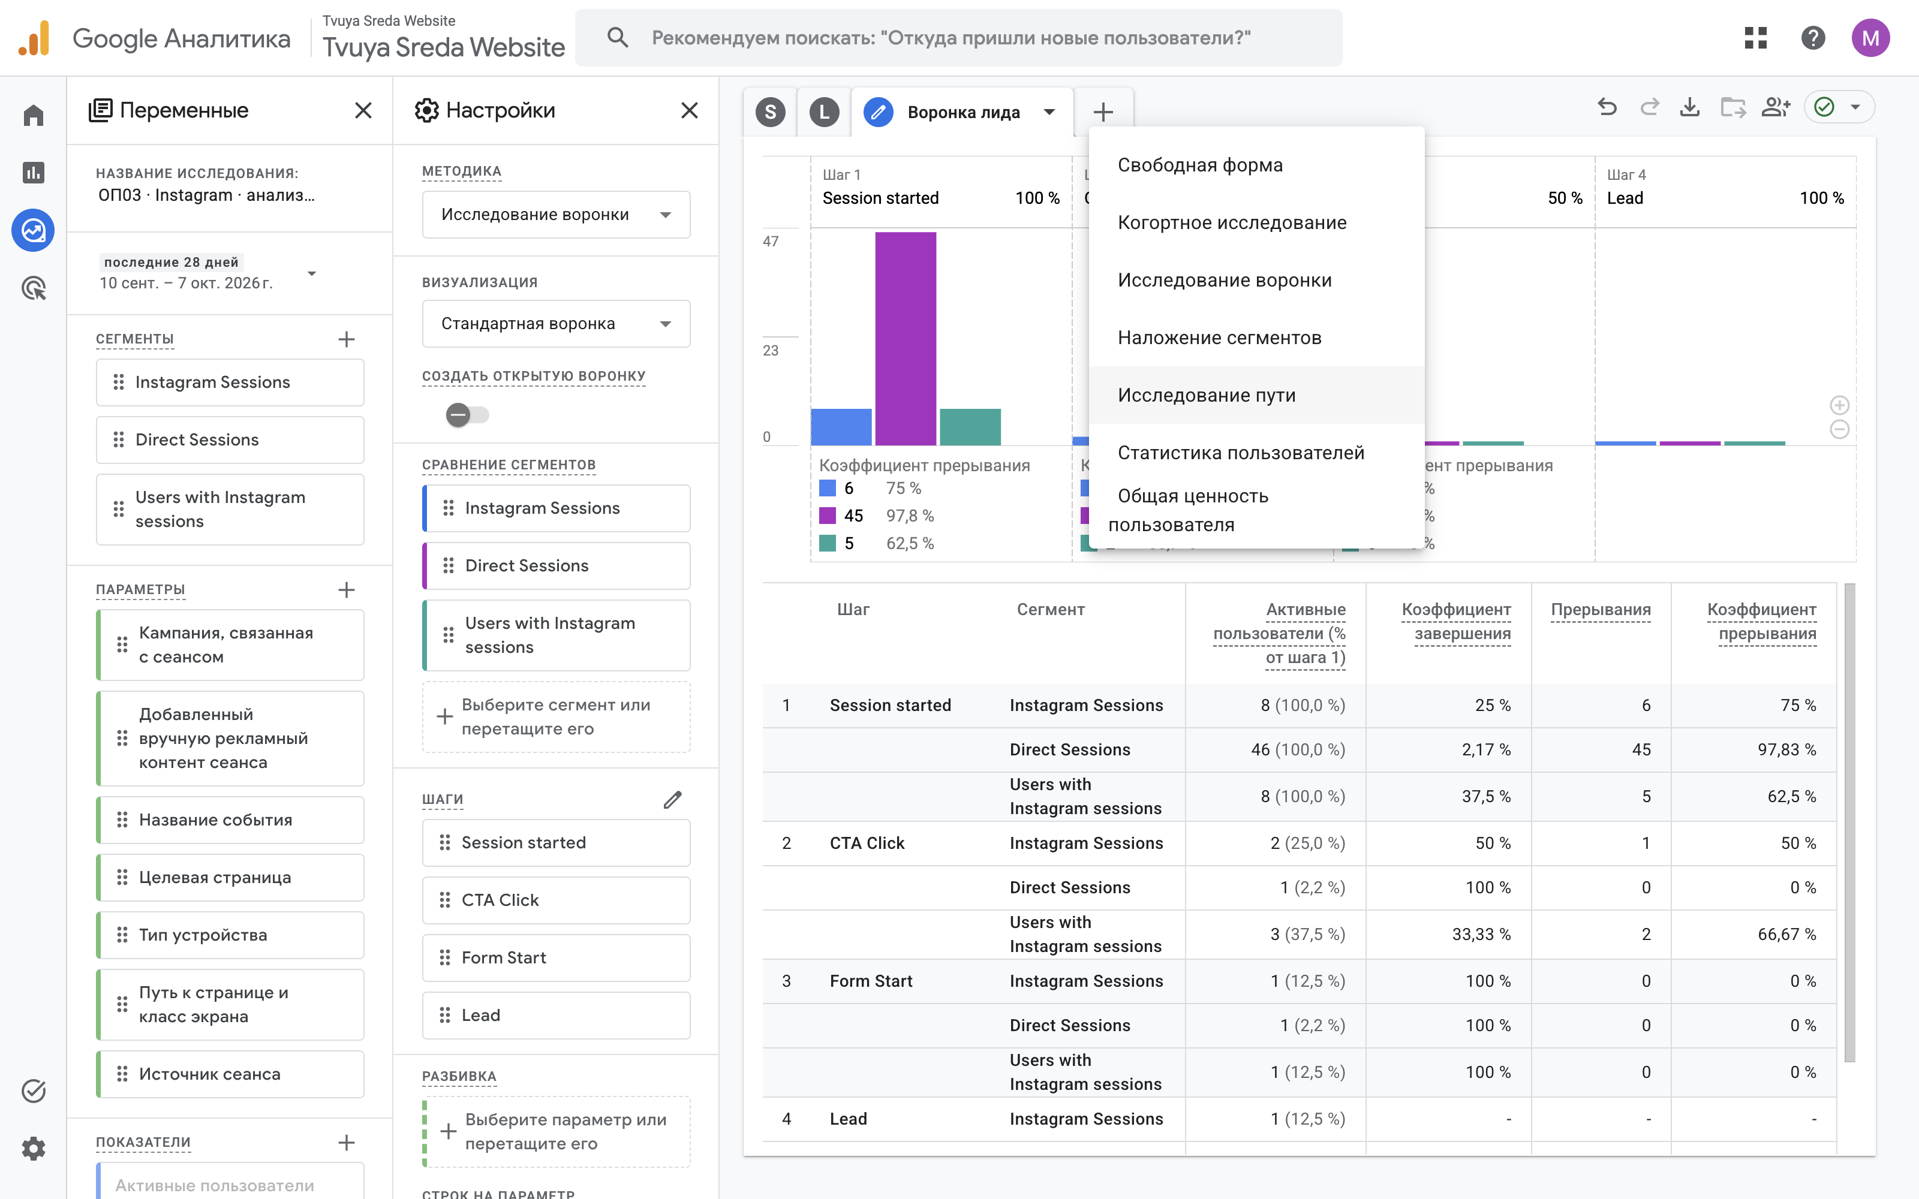Expand the date range selector

(312, 273)
